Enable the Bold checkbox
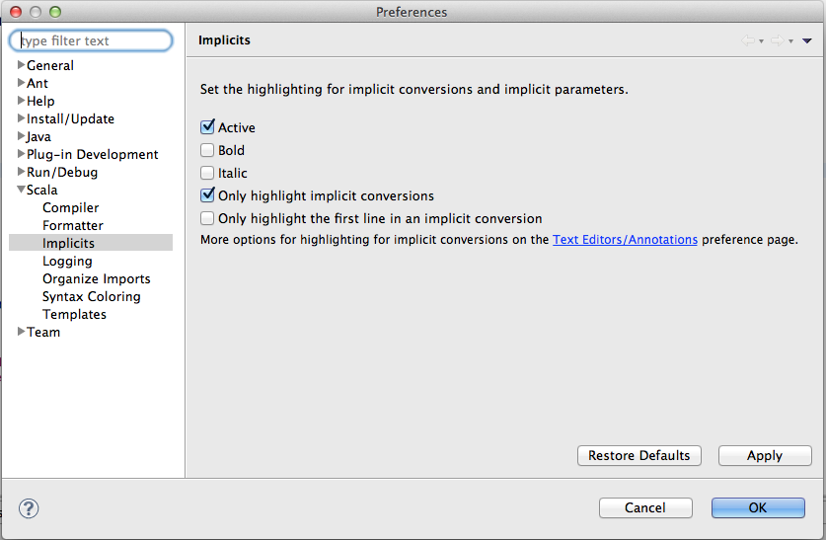The image size is (826, 540). point(207,151)
